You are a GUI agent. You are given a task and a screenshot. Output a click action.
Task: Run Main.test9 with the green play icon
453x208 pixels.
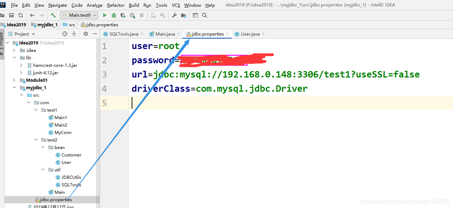(105, 15)
